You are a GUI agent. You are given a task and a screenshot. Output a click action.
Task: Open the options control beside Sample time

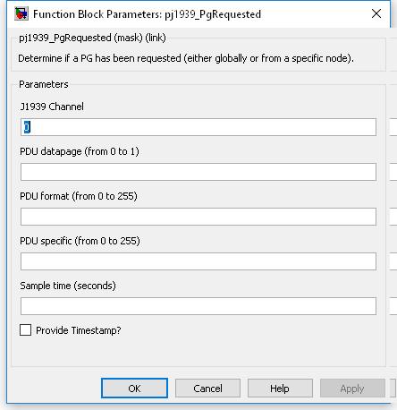pos(393,306)
